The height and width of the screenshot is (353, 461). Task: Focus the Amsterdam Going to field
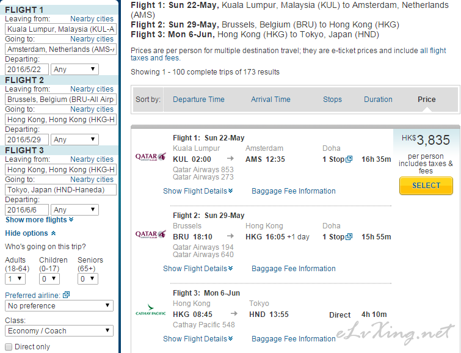click(x=61, y=49)
